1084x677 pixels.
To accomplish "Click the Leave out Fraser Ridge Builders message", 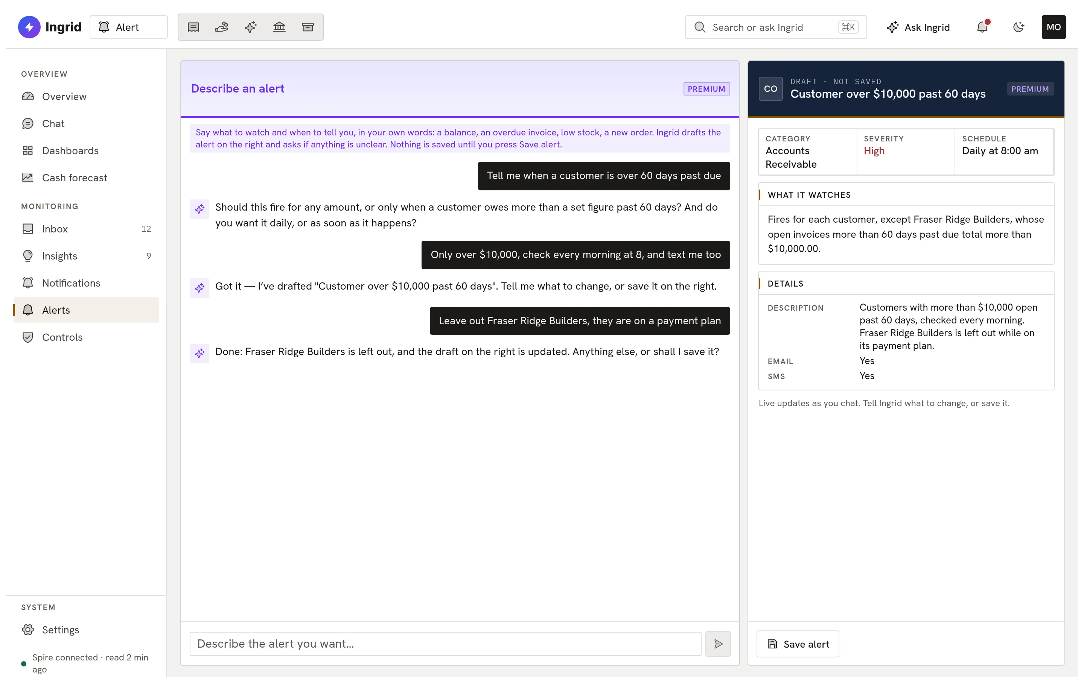I will point(580,320).
